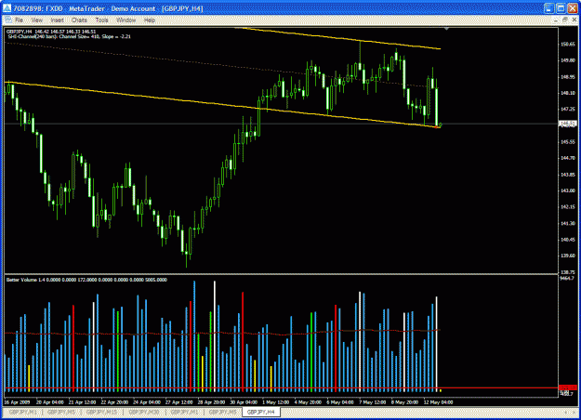Switch to the GBPJPY,M30 chart tab
The height and width of the screenshot is (420, 581).
coord(143,412)
